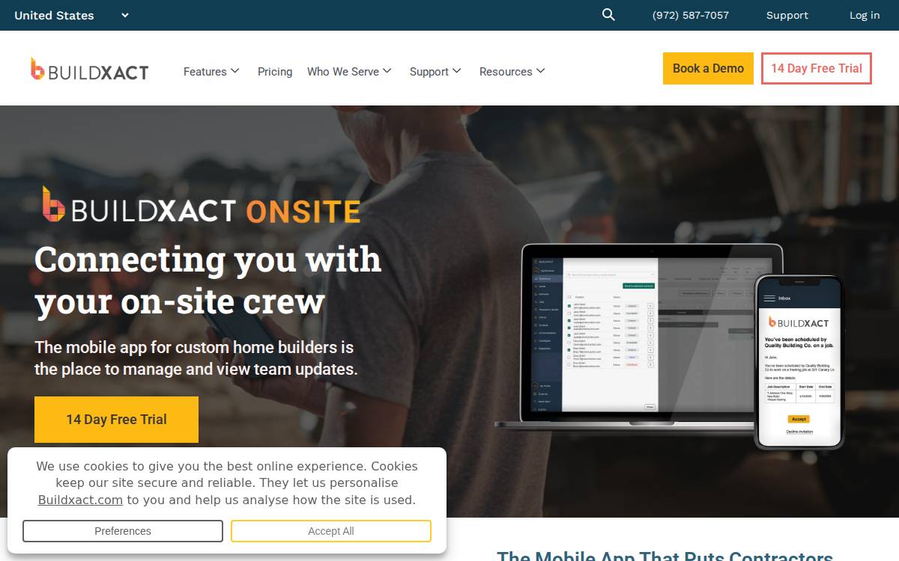
Task: Click the Buildxact logo in the header
Action: point(89,70)
